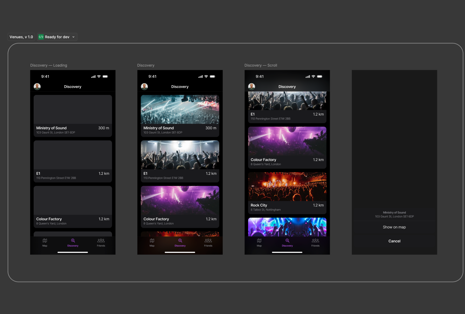This screenshot has height=314, width=465.
Task: Click Map icon in Discovery — Scroll frame
Action: point(259,240)
